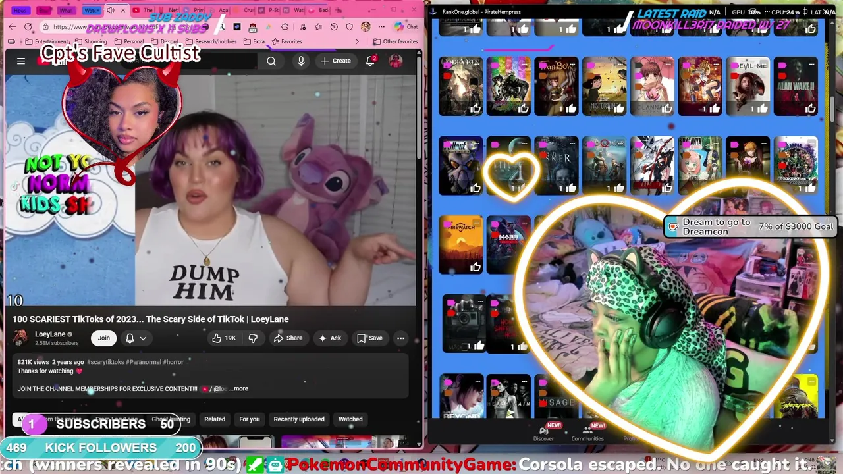Select the For you filter chip
Screen dimensions: 843x474
250,419
